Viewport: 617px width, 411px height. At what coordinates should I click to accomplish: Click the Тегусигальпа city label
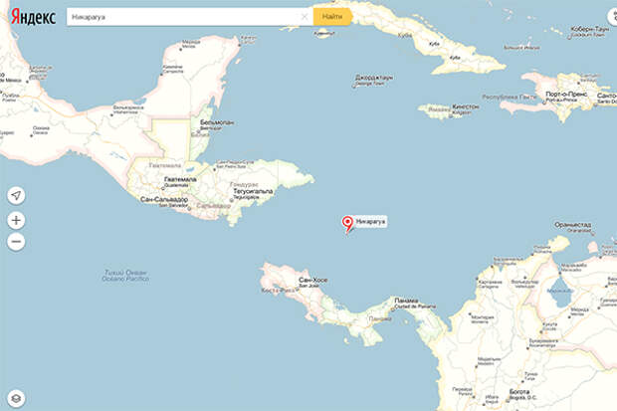(253, 191)
